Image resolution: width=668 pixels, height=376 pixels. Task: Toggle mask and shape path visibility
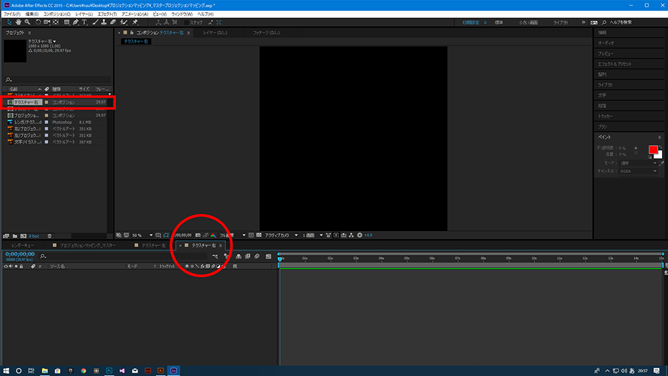point(166,235)
